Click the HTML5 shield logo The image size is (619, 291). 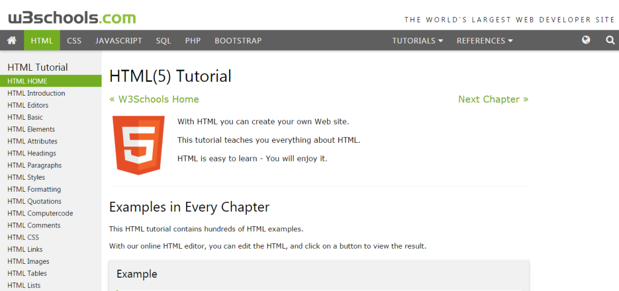pyautogui.click(x=138, y=145)
